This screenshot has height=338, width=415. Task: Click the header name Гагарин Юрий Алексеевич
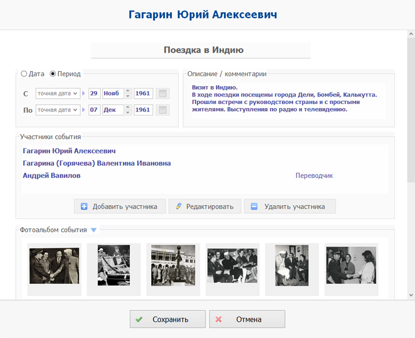203,14
